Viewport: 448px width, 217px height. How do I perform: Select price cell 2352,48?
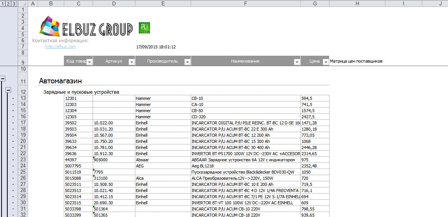[x=315, y=166]
